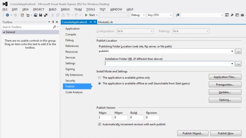Open the BUILD menu
This screenshot has height=138, width=246.
click(x=53, y=9)
